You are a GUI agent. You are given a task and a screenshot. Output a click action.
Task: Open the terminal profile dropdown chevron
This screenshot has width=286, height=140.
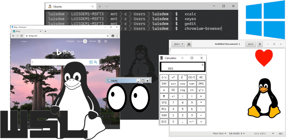[107, 6]
